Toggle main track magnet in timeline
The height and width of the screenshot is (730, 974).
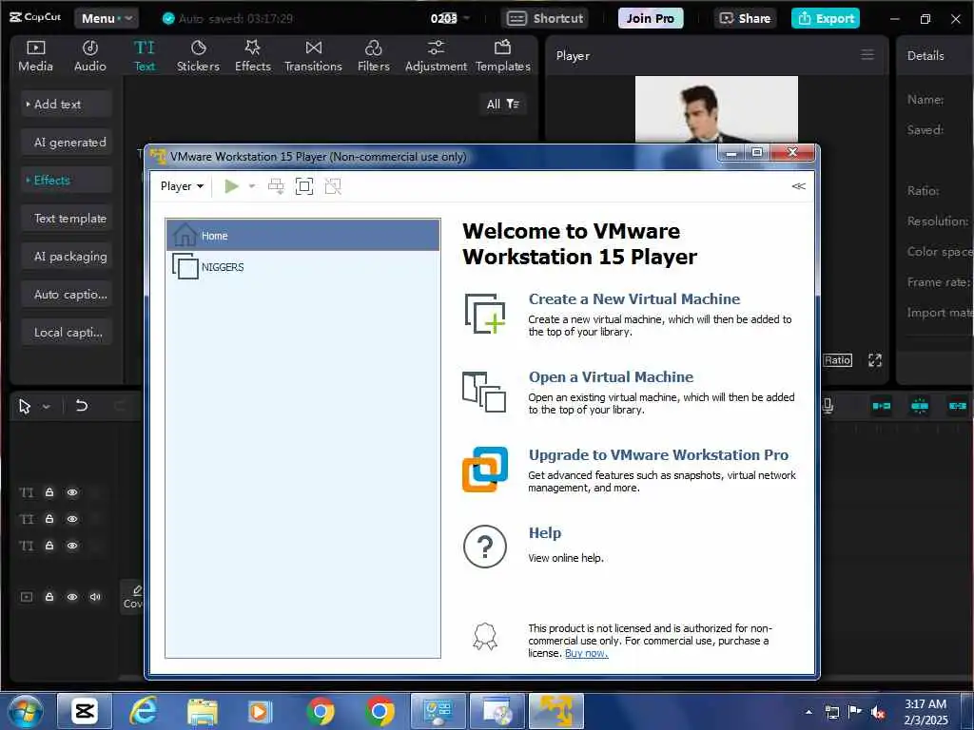pos(881,406)
